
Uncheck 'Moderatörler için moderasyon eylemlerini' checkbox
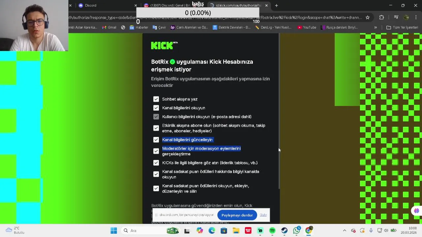(156, 151)
